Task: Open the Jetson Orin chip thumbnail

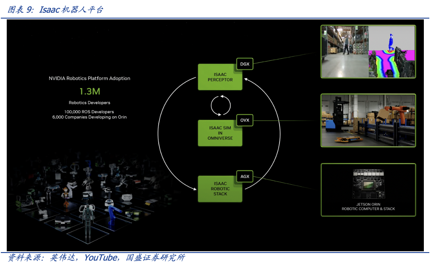Action: click(368, 190)
